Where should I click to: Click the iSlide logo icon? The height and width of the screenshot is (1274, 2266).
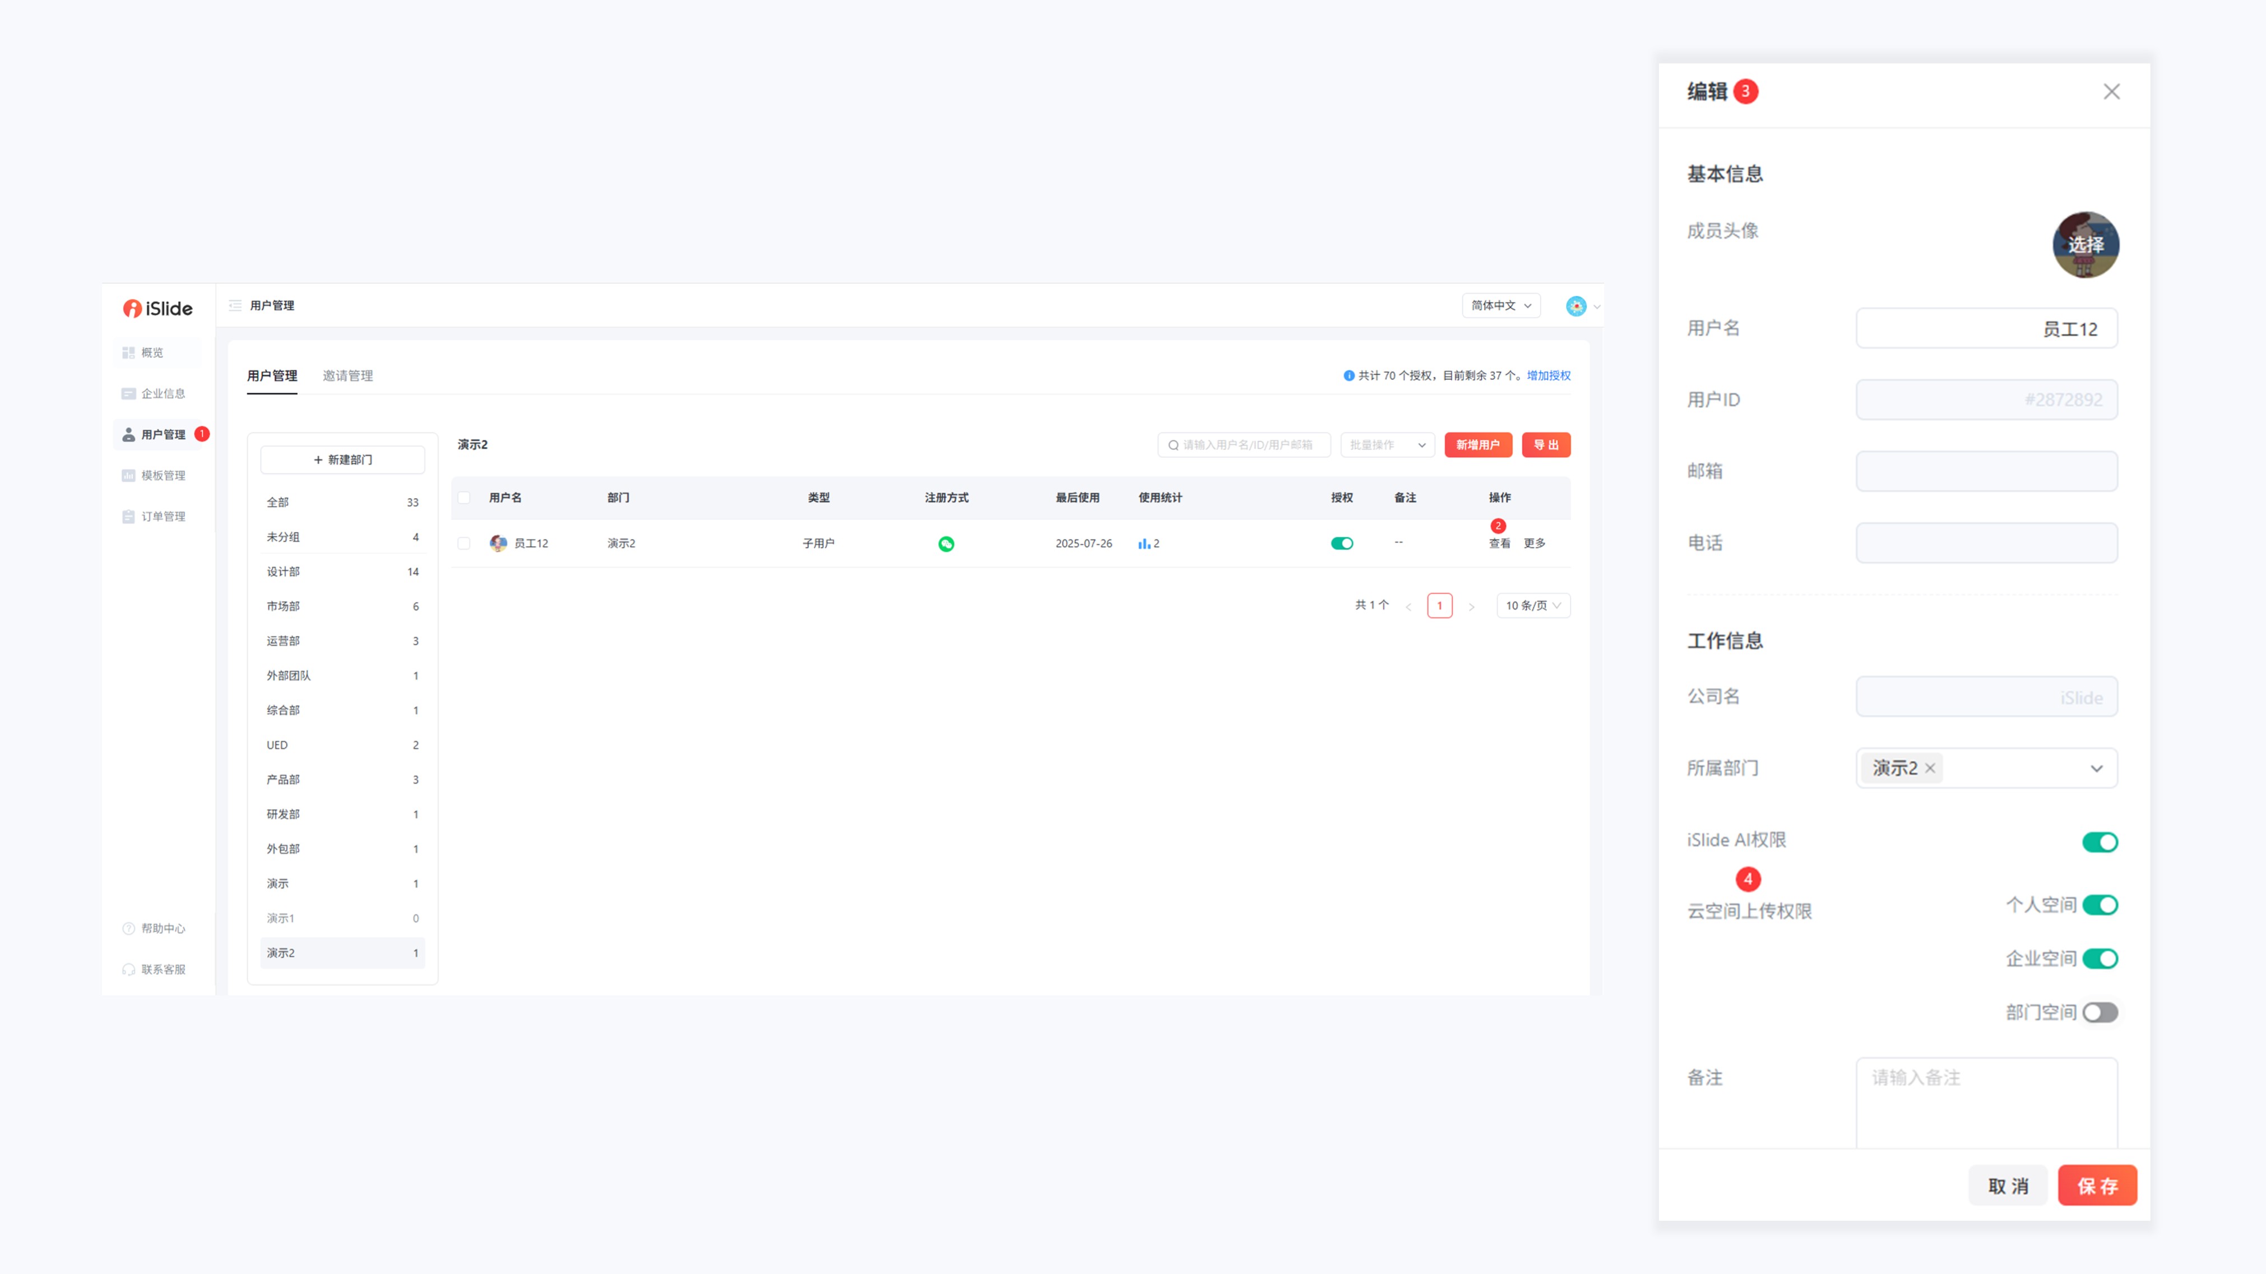tap(132, 309)
